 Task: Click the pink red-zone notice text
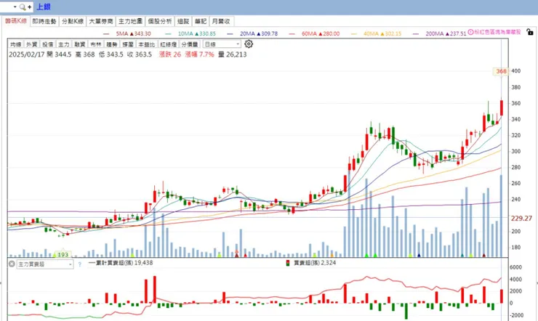coord(497,32)
